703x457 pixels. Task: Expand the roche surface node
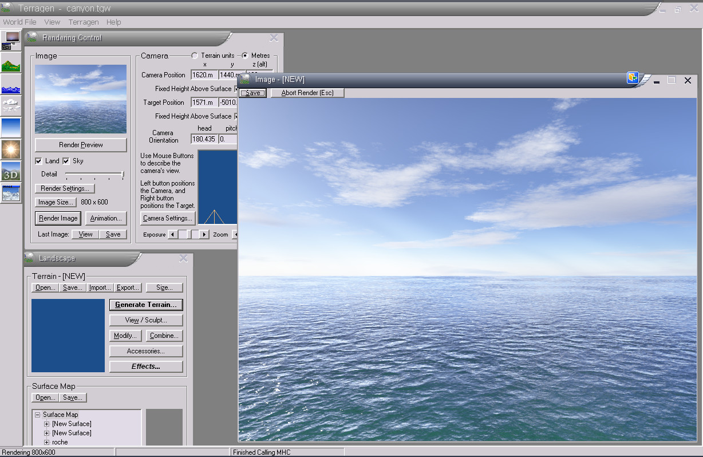coord(47,442)
